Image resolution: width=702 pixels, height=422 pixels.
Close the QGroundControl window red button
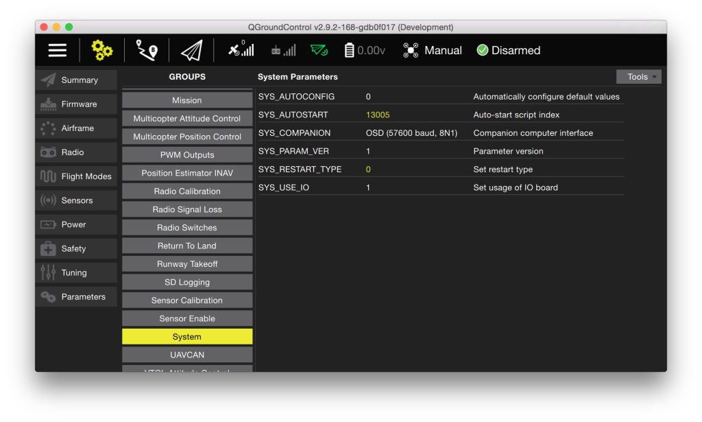coord(44,27)
